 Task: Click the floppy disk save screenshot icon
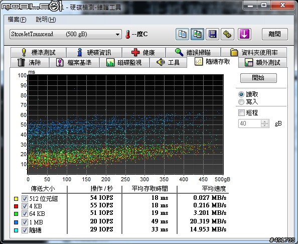(212, 34)
